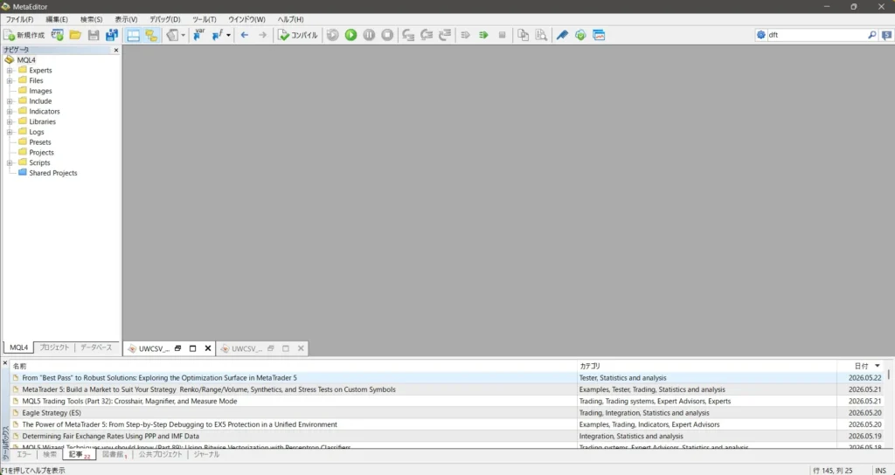Open the function list dropdown arrow
This screenshot has width=895, height=475.
228,35
